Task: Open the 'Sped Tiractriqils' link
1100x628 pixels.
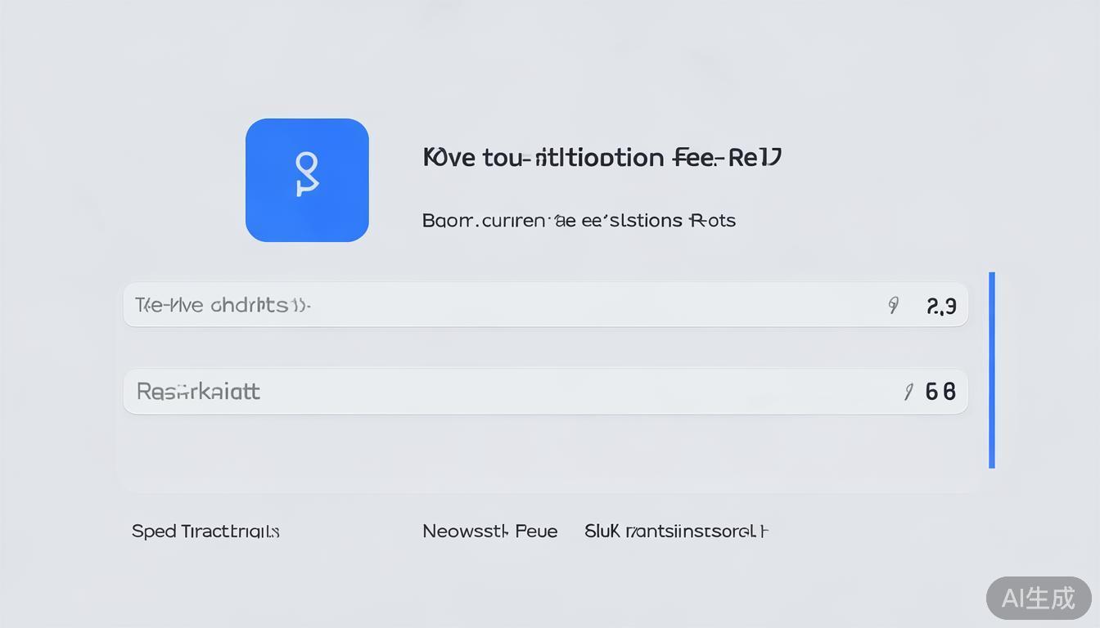Action: point(205,532)
